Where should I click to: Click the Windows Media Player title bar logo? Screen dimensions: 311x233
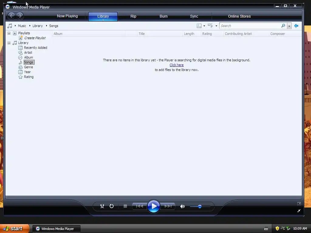(x=8, y=7)
